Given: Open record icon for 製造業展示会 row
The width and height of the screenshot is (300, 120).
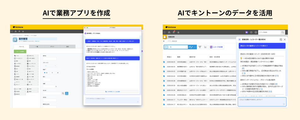Looking at the screenshot, I should (164, 67).
